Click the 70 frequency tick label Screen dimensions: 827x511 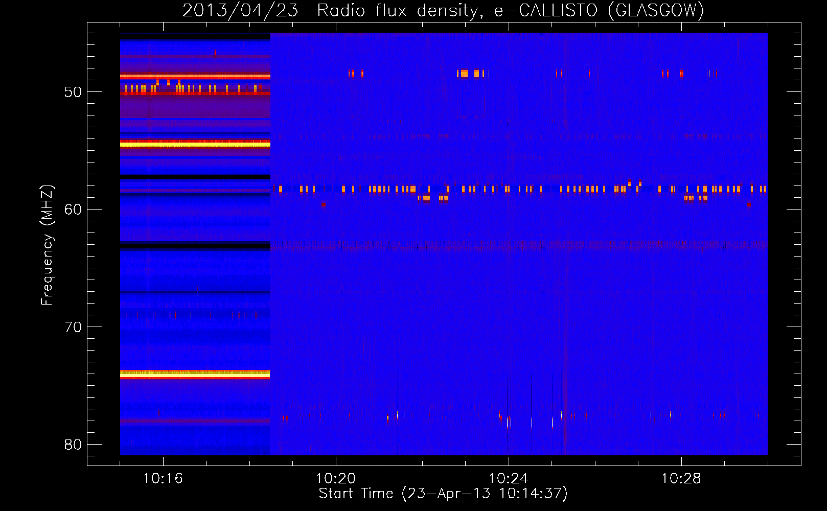coord(73,327)
